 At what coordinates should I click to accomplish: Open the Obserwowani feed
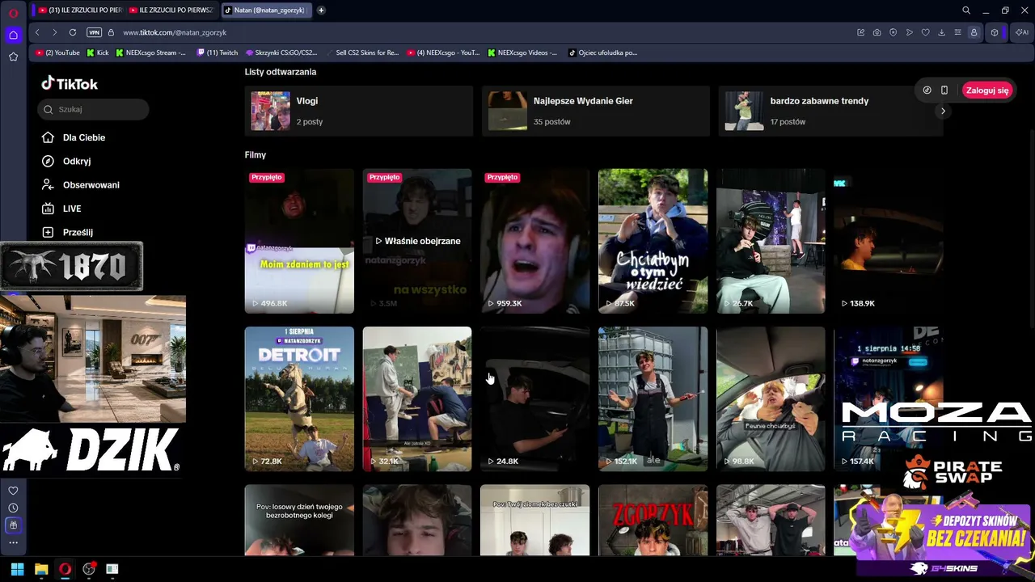[91, 185]
